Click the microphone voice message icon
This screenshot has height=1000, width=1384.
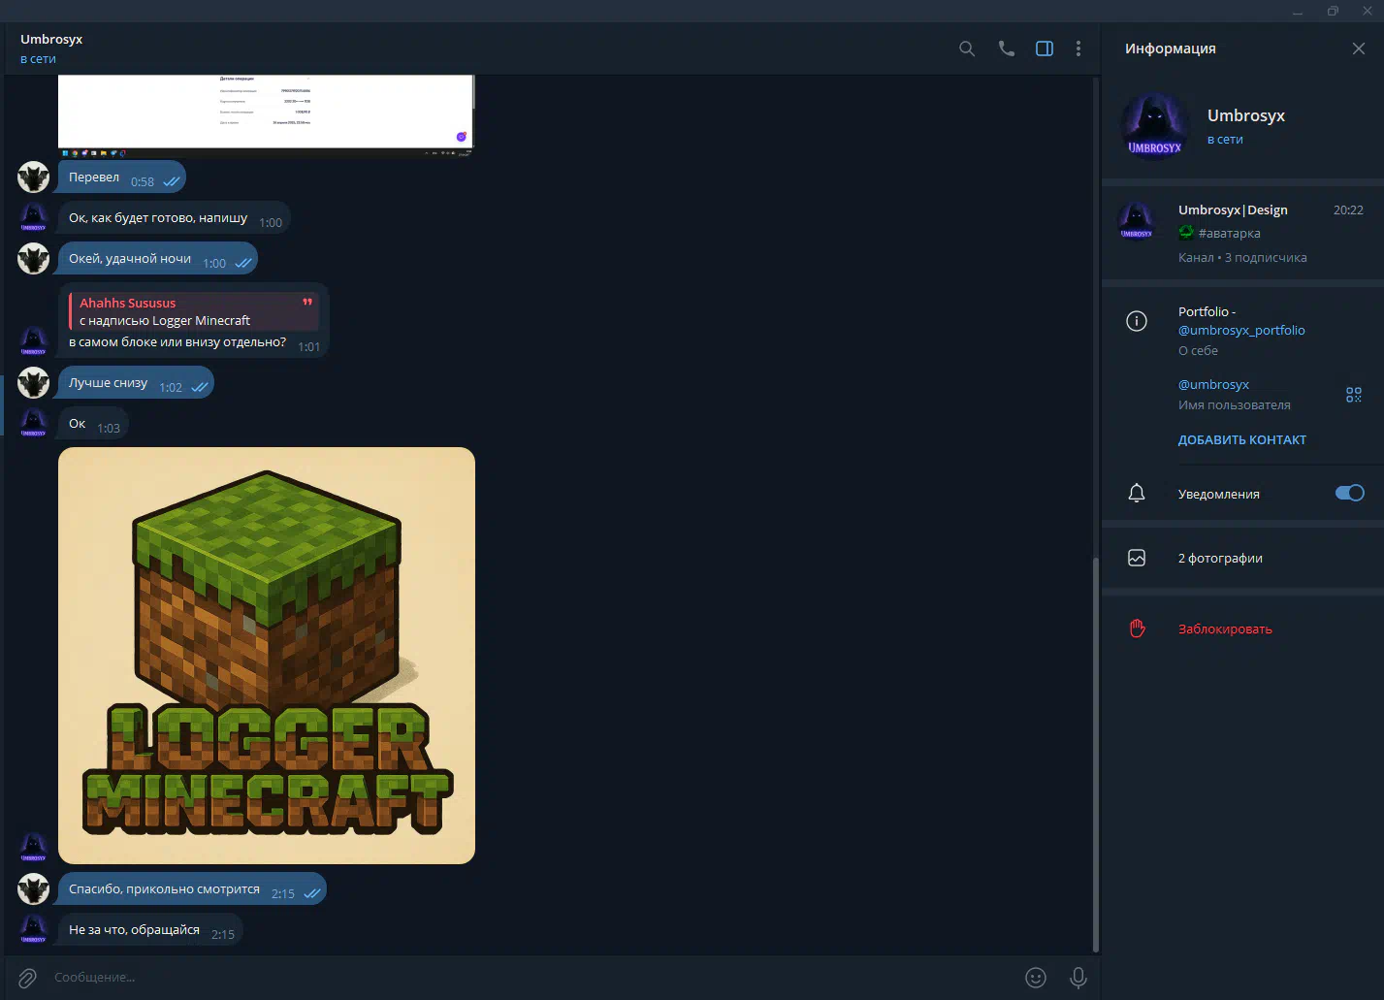click(x=1078, y=978)
